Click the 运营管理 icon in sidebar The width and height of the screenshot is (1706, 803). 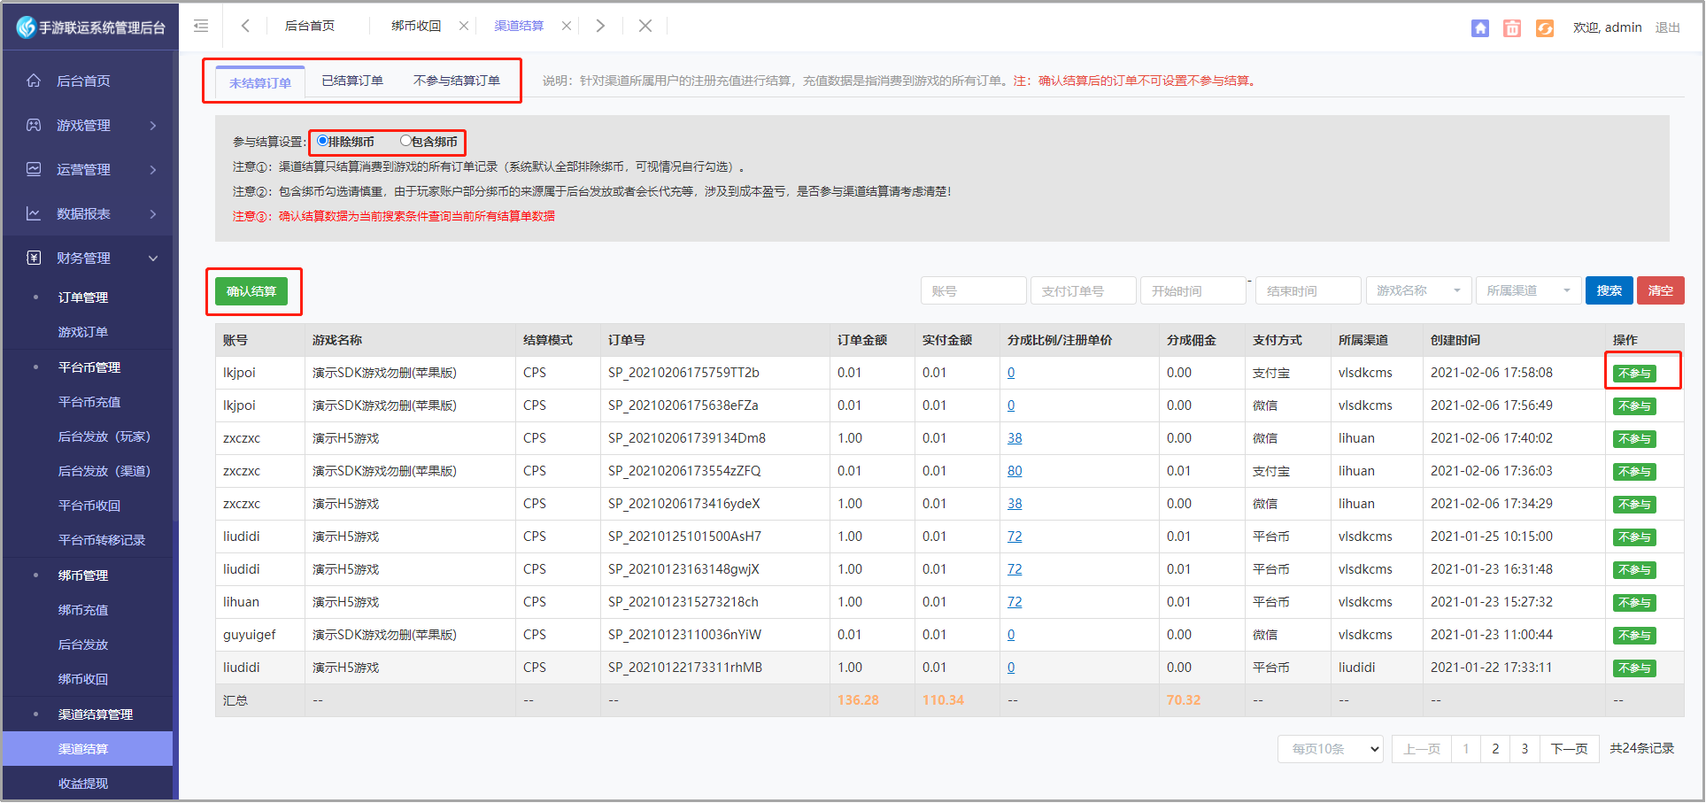(34, 169)
